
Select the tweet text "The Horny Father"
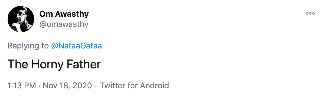tap(54, 64)
